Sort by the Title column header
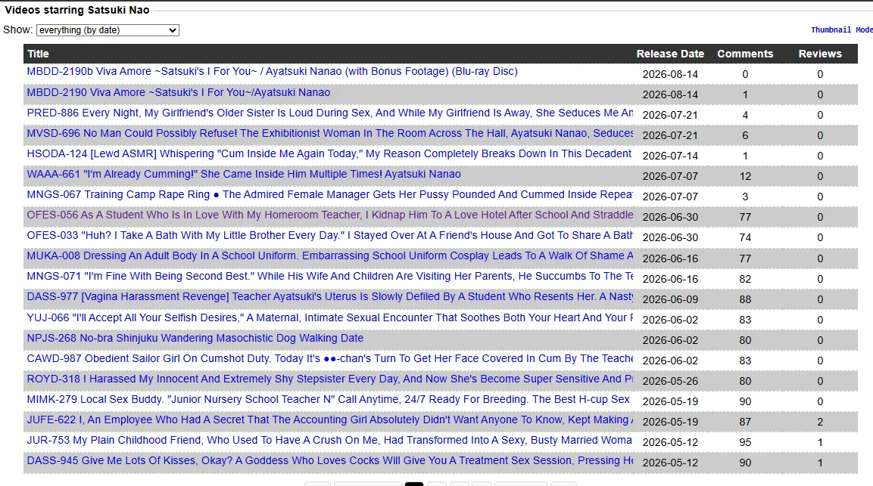Screen dimensions: 873x486 (38, 54)
